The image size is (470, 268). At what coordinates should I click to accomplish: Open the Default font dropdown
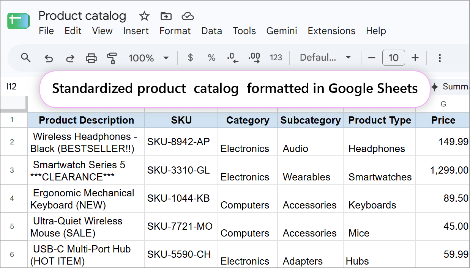tap(325, 58)
